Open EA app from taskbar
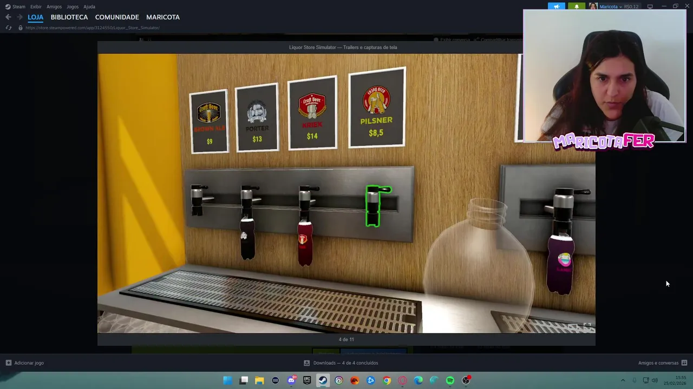 click(x=355, y=380)
